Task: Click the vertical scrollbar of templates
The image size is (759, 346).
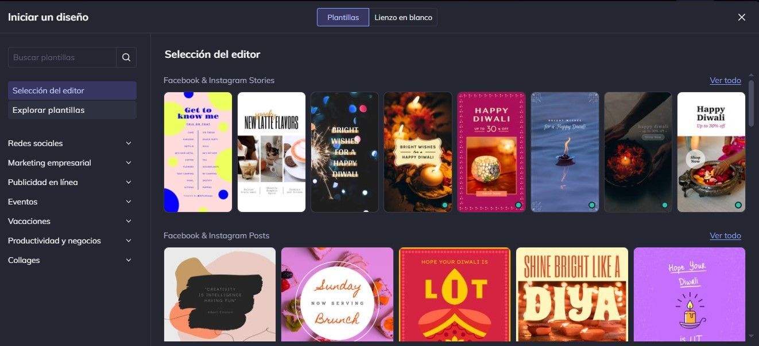Action: coord(752,103)
